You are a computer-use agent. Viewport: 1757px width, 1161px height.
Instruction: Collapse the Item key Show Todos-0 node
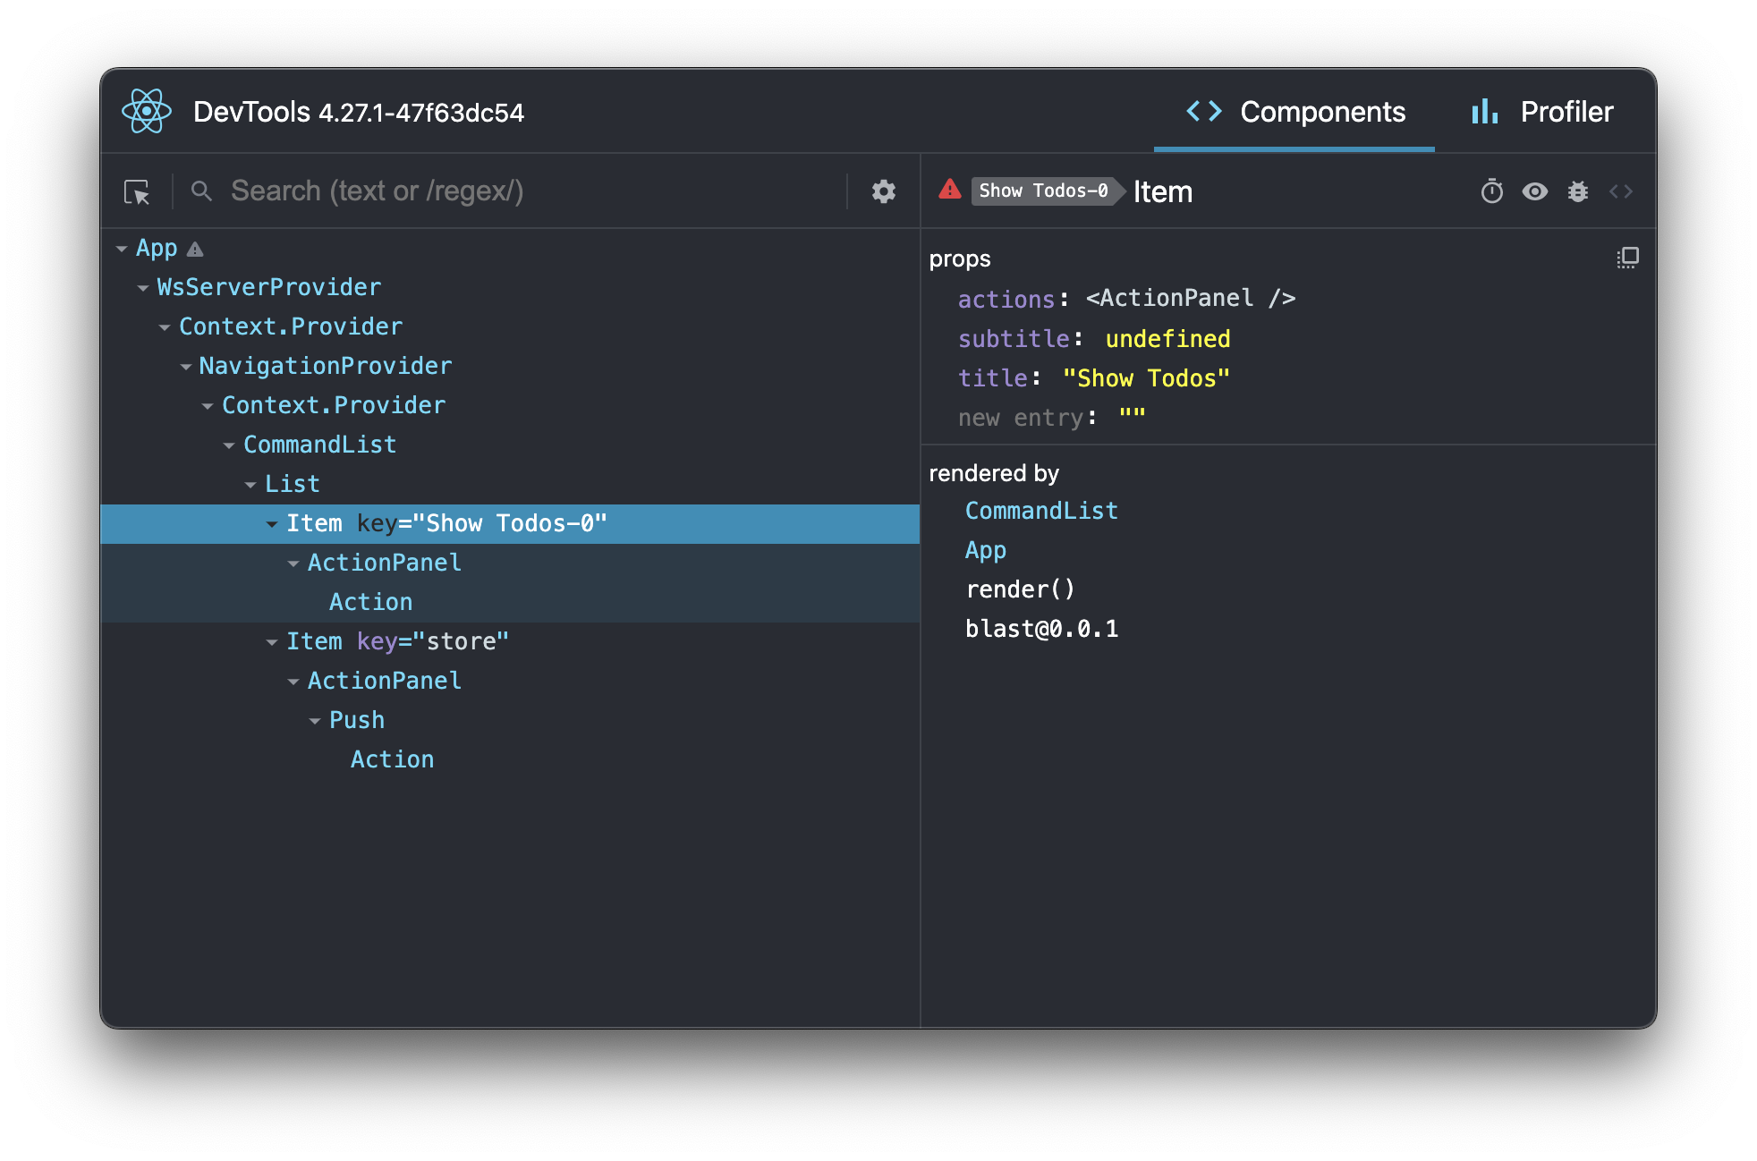coord(272,523)
